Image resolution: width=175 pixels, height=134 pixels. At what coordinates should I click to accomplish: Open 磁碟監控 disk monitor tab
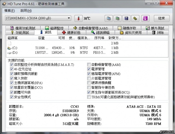coord(54,28)
